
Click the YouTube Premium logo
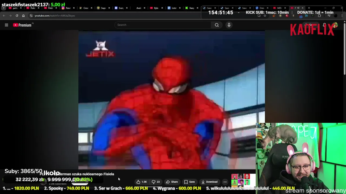(23, 25)
